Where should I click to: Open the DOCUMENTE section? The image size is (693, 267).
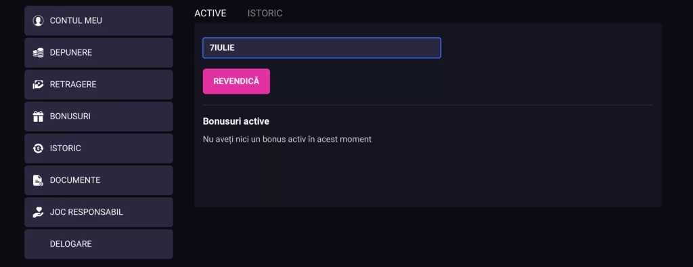click(x=99, y=180)
